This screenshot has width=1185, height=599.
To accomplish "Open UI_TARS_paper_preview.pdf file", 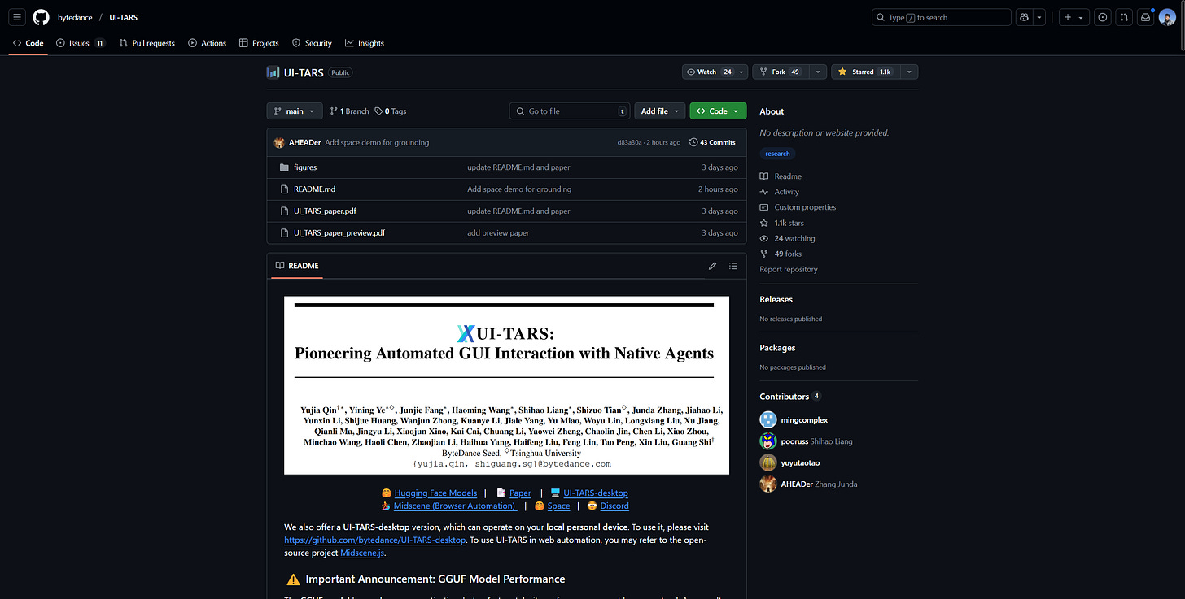I will pos(339,233).
